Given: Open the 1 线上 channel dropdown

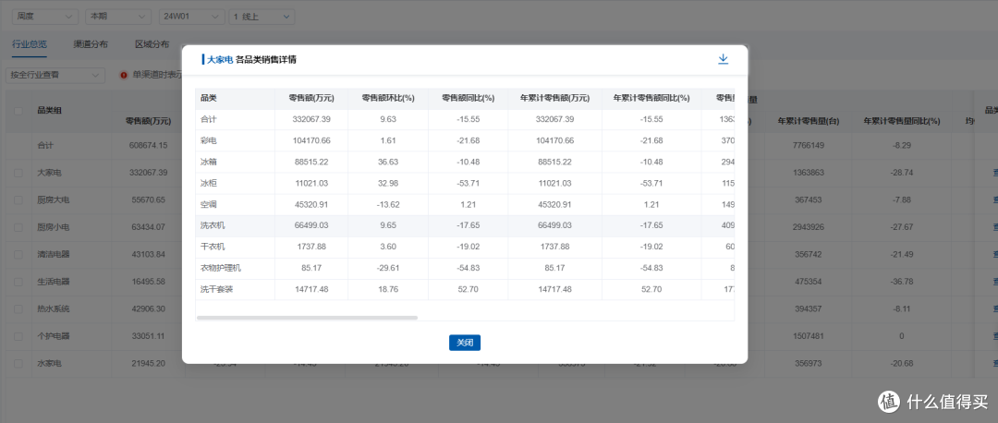Looking at the screenshot, I should 262,17.
